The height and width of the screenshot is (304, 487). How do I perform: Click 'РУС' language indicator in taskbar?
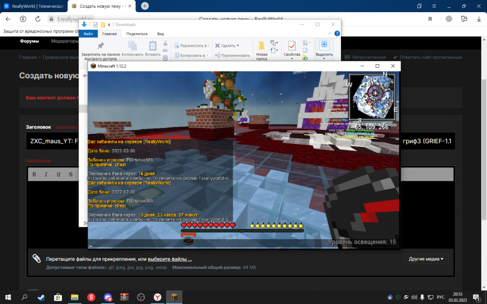[x=440, y=297]
